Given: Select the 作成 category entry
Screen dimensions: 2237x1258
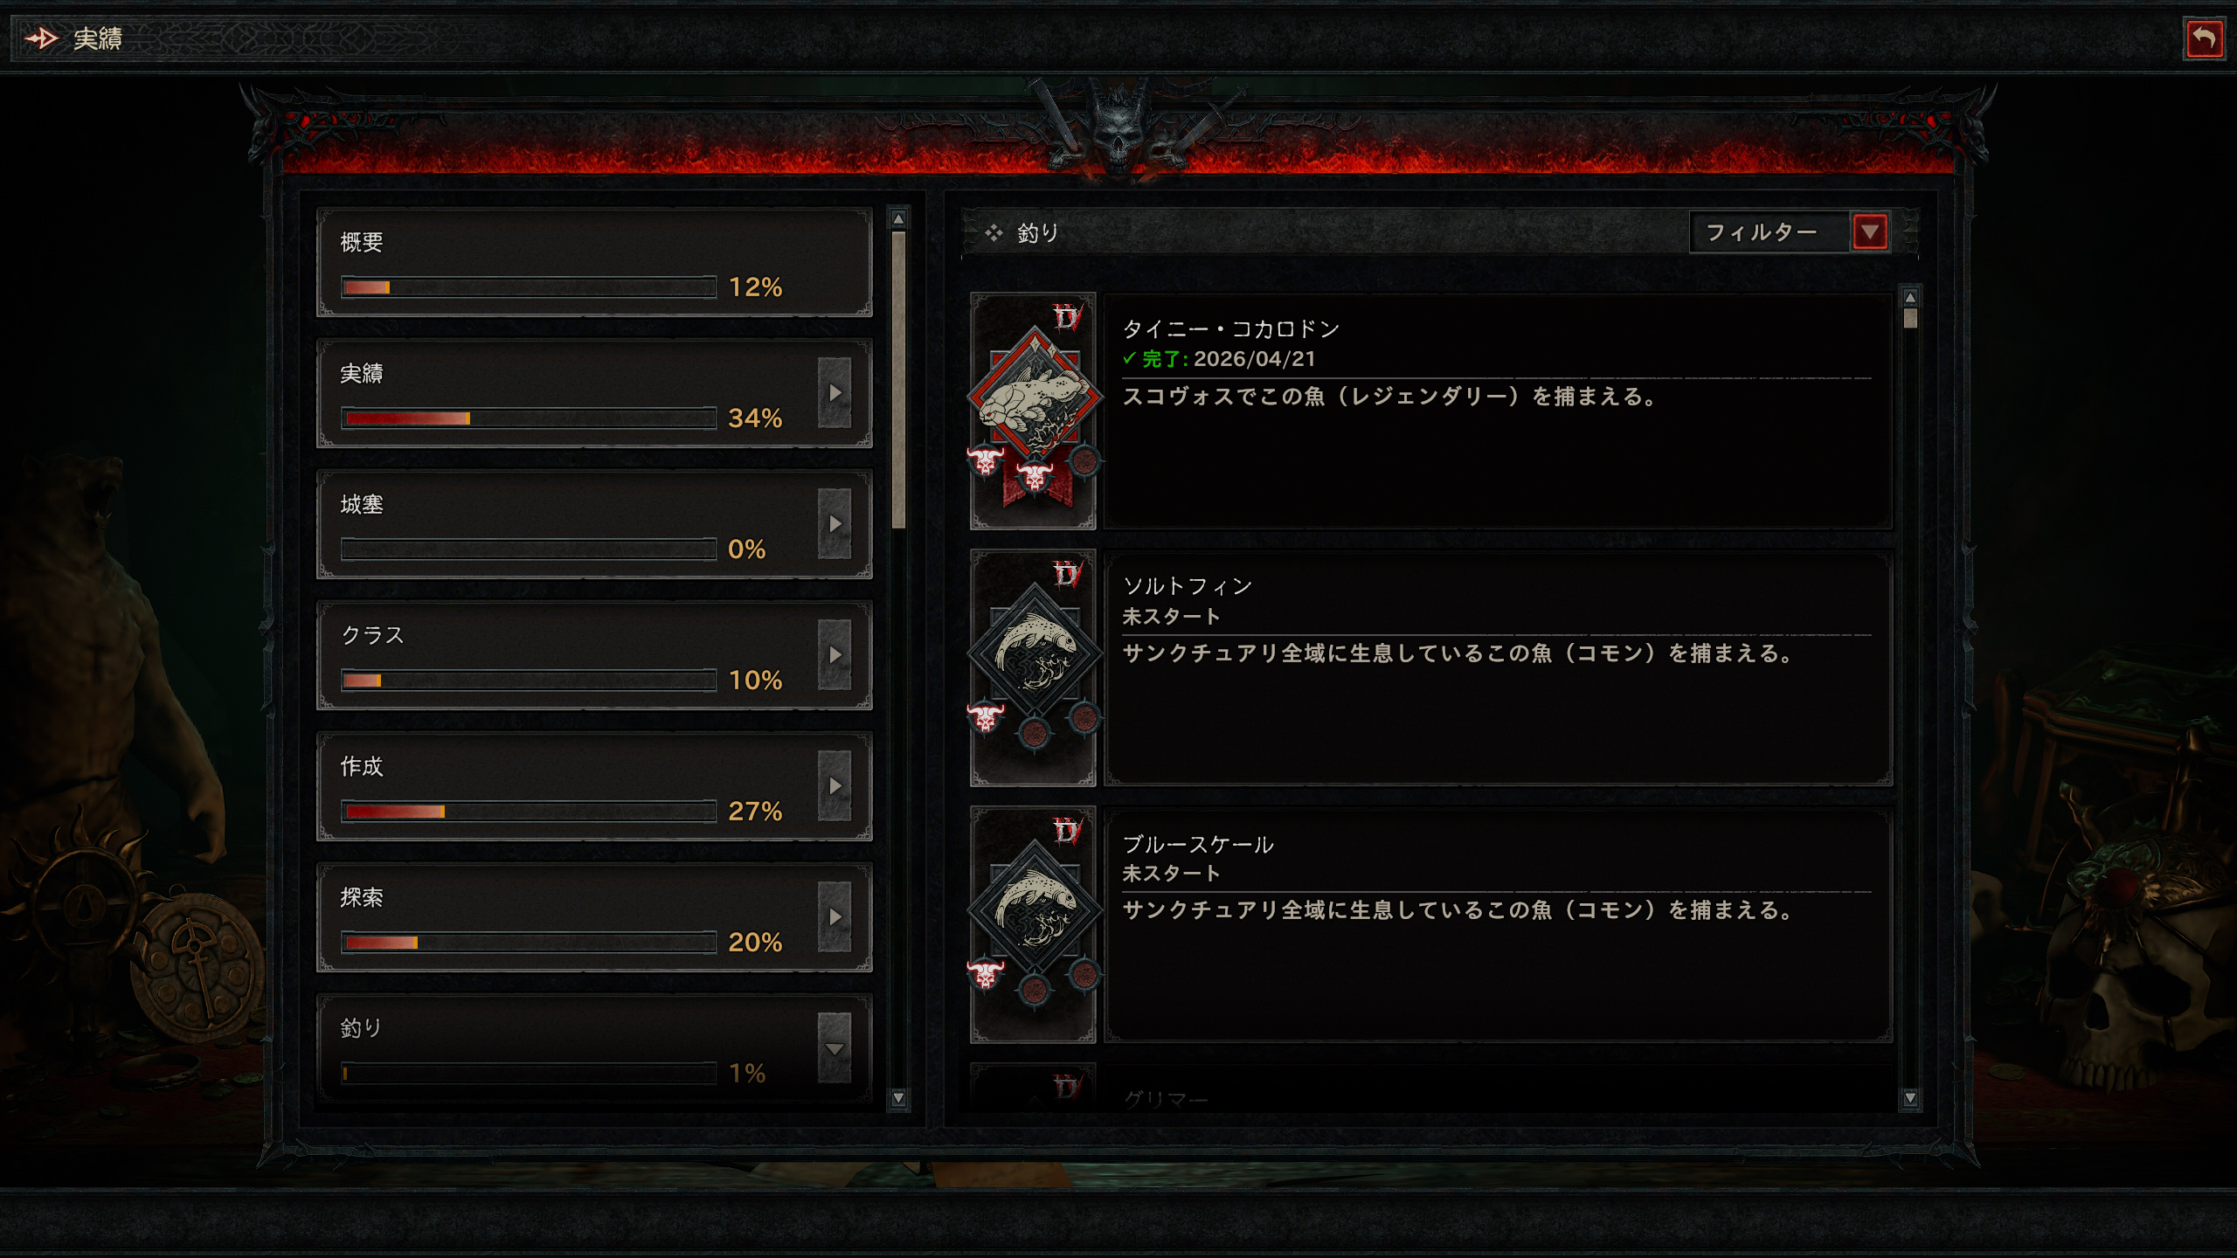Looking at the screenshot, I should tap(594, 786).
